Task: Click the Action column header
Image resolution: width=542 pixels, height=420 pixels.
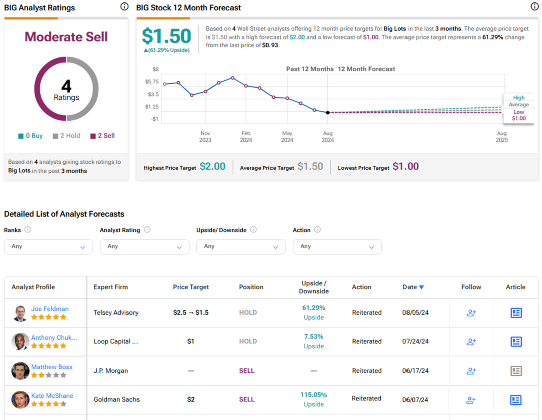Action: point(361,287)
